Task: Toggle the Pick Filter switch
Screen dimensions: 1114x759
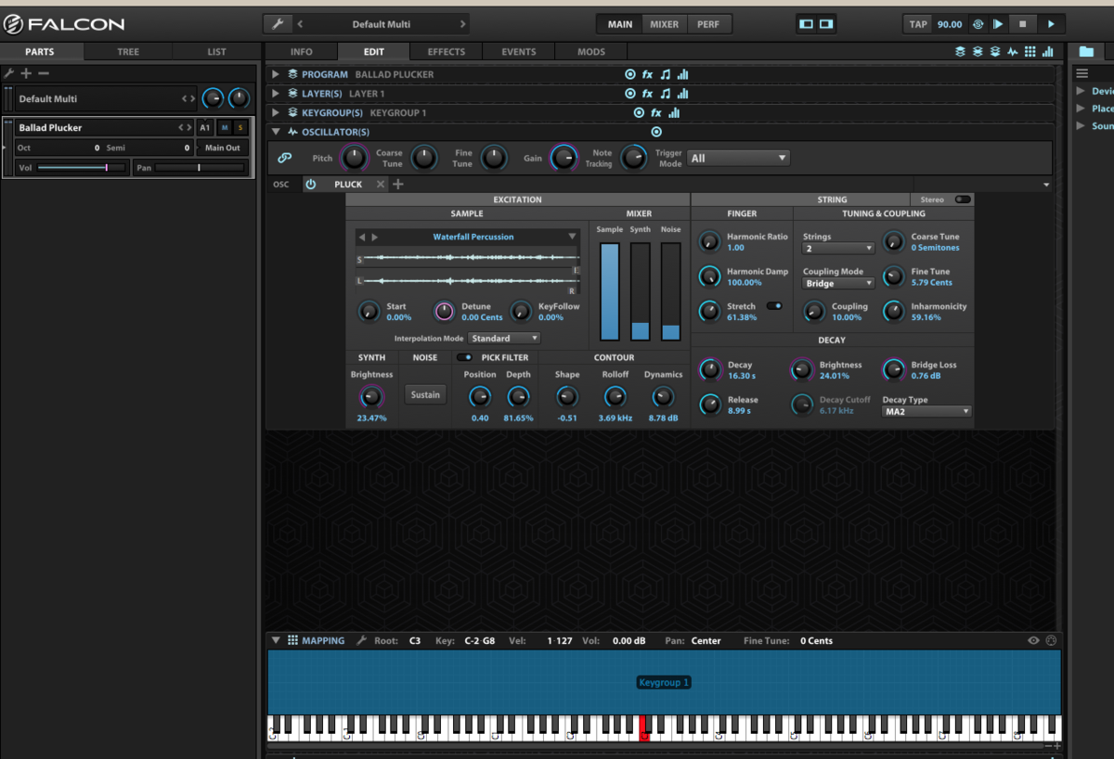Action: tap(463, 357)
